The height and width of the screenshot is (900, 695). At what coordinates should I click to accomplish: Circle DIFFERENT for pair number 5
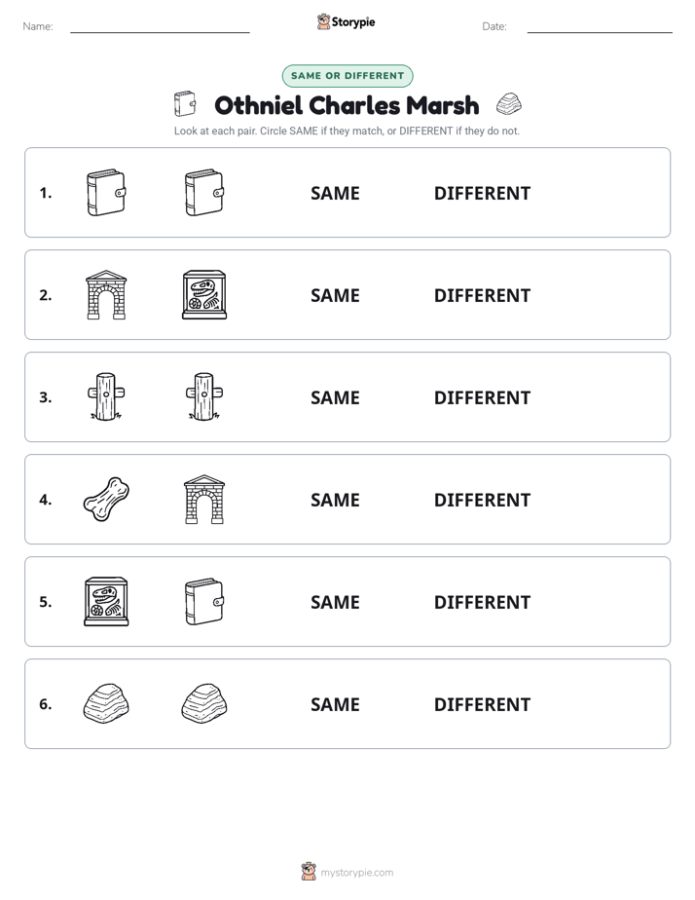482,602
